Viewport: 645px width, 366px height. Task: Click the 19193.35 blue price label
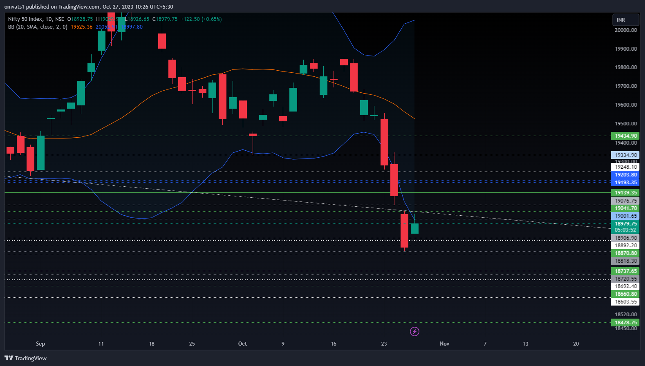625,183
